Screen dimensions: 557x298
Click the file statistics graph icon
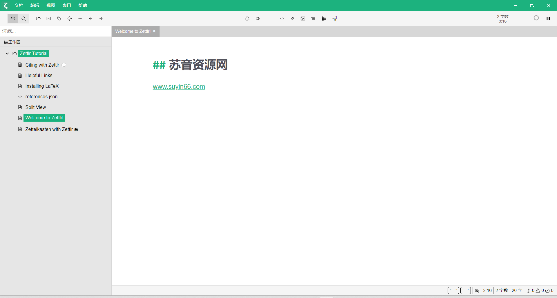coord(49,18)
